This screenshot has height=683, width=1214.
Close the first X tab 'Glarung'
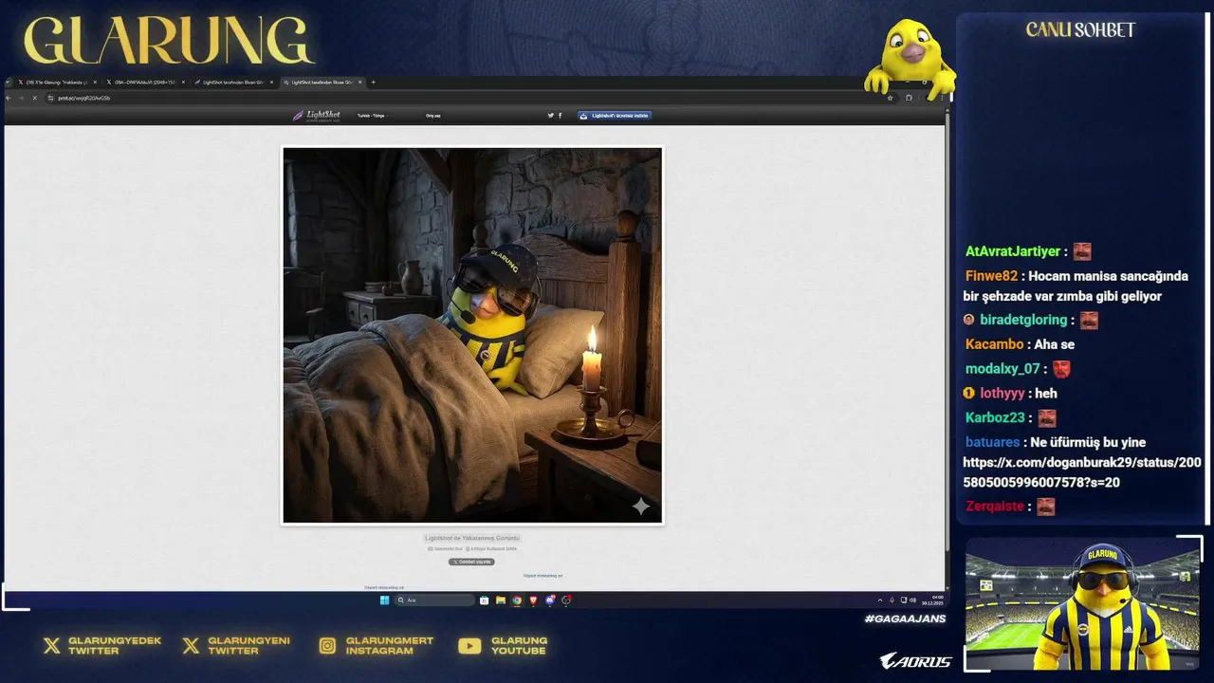[95, 83]
